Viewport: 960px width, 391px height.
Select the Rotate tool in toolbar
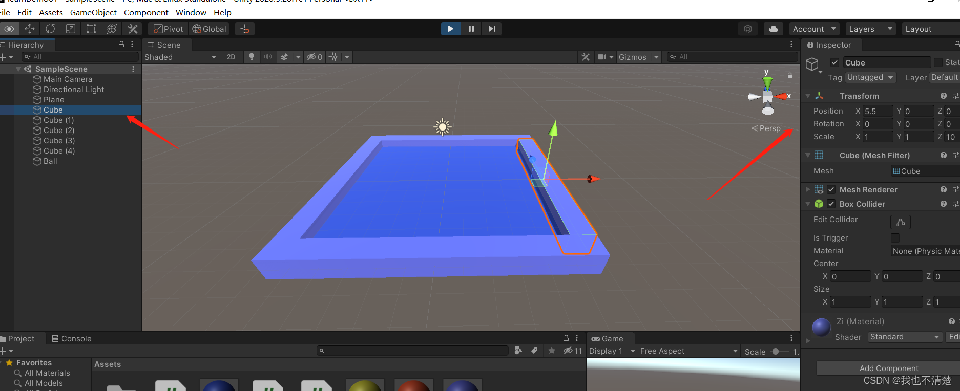coord(50,29)
